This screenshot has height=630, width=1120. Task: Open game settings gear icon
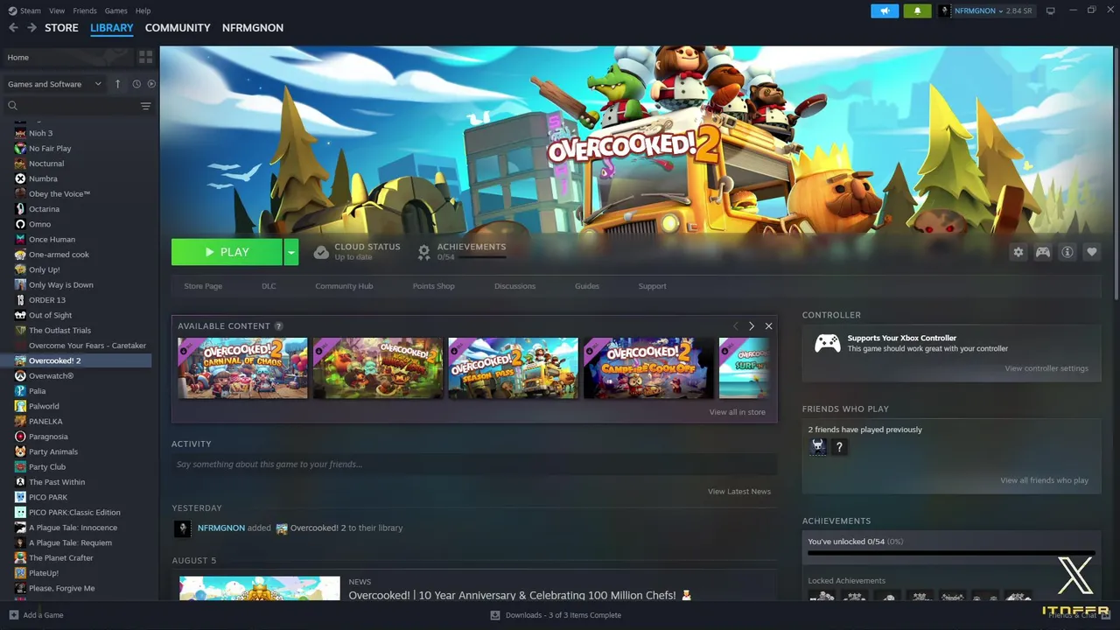pyautogui.click(x=1018, y=252)
